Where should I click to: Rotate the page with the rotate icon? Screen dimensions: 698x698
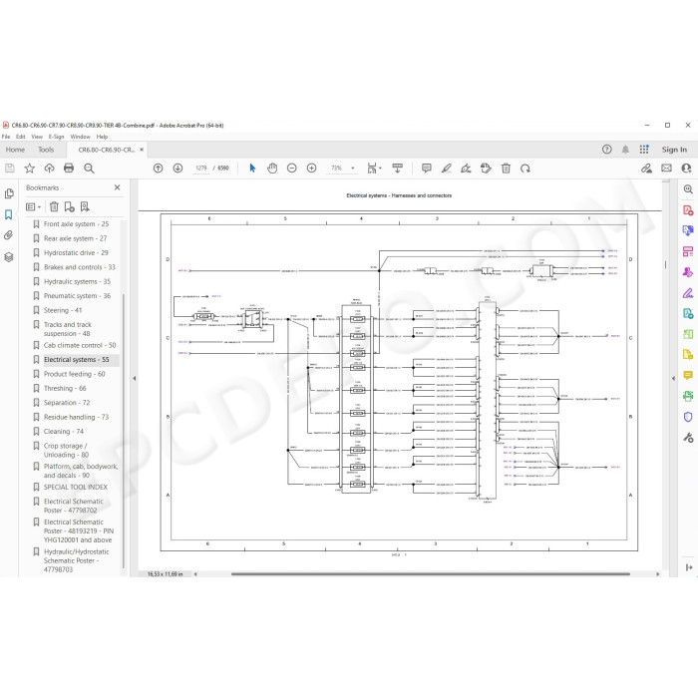click(x=525, y=169)
